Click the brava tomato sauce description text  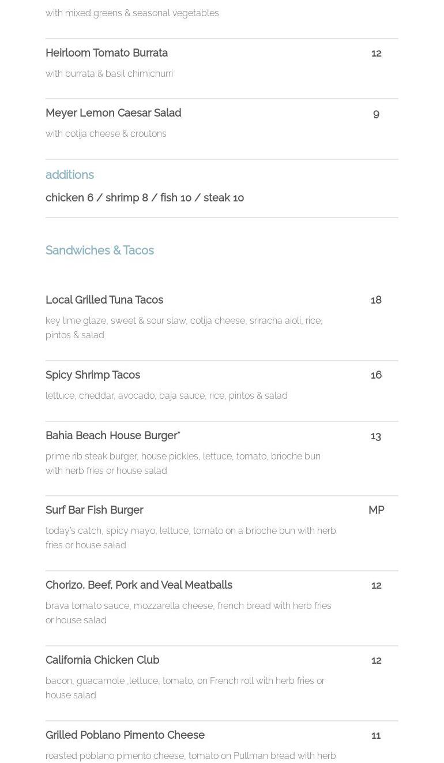coord(188,612)
